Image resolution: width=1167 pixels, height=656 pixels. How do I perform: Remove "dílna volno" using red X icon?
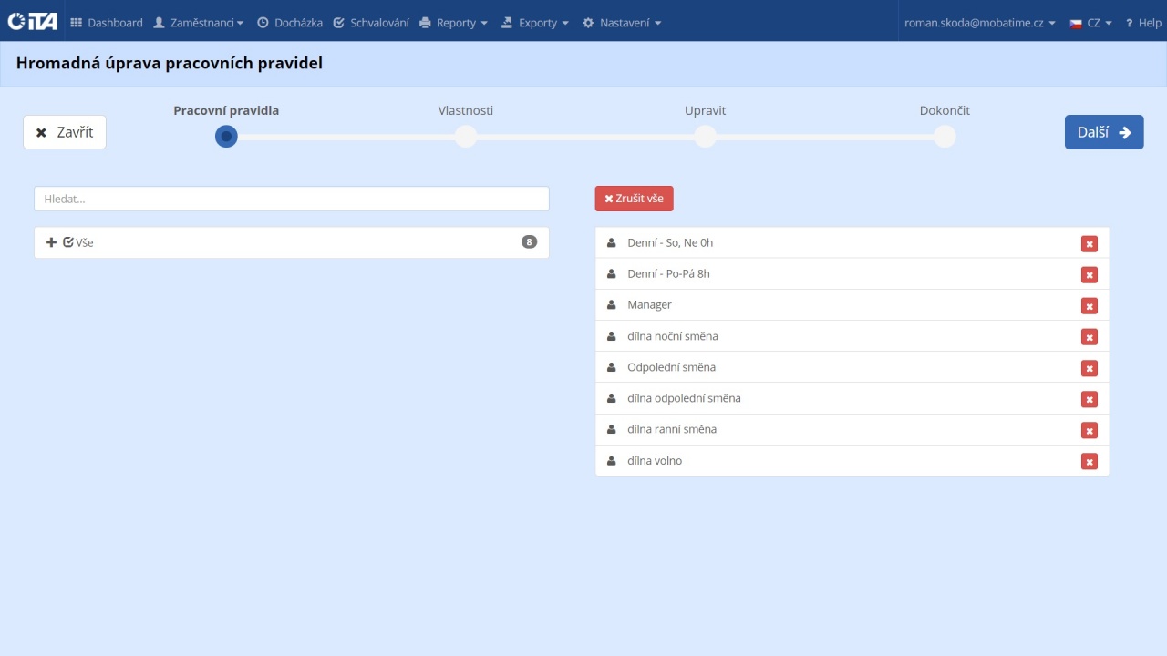click(x=1089, y=461)
